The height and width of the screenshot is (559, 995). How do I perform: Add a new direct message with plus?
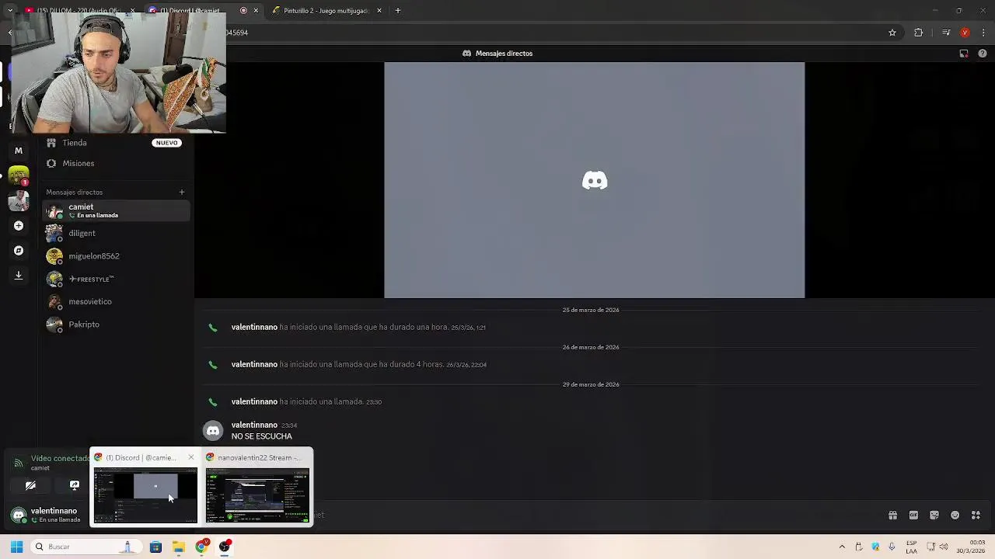point(182,192)
